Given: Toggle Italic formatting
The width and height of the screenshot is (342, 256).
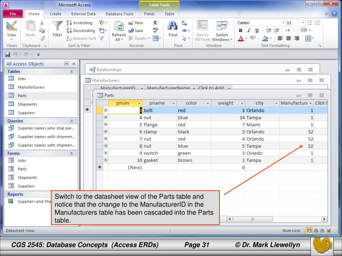Looking at the screenshot, I should 248,31.
